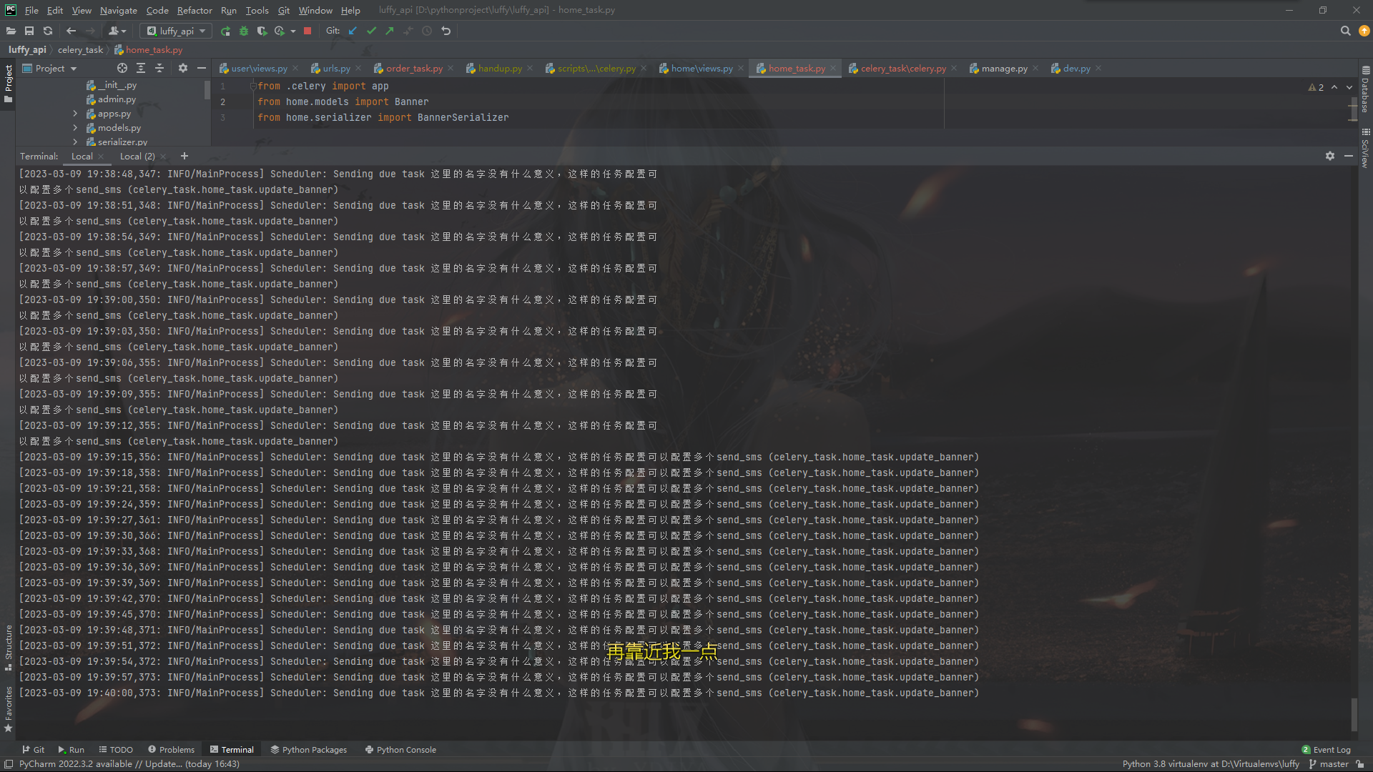
Task: Run with coverage icon
Action: (262, 31)
